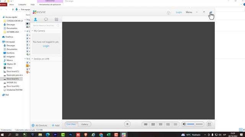
Task: Open the EZVIZ messages speech bubble tab
Action: point(46,19)
